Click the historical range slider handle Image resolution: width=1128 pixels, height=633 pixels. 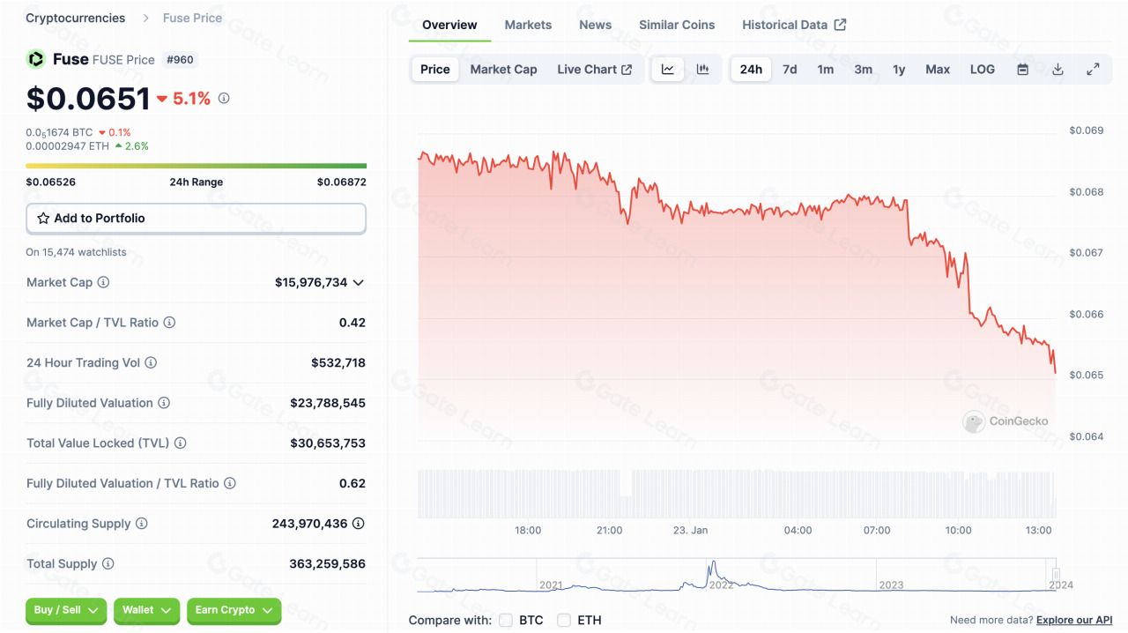tap(1056, 574)
